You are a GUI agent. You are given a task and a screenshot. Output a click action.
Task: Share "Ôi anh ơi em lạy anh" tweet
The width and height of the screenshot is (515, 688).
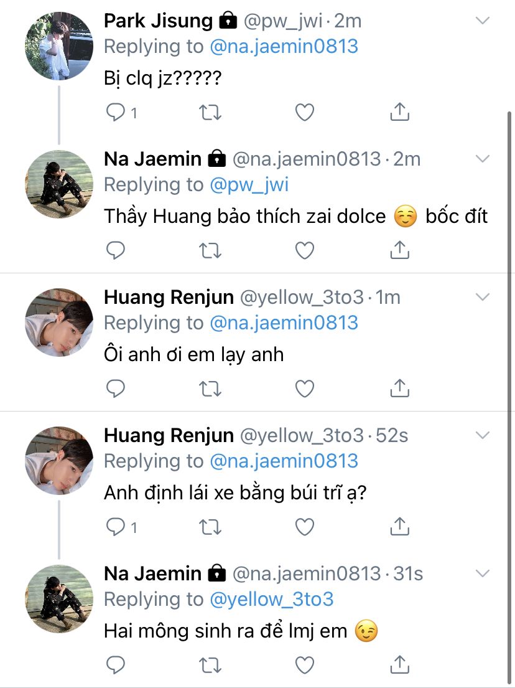pos(399,389)
